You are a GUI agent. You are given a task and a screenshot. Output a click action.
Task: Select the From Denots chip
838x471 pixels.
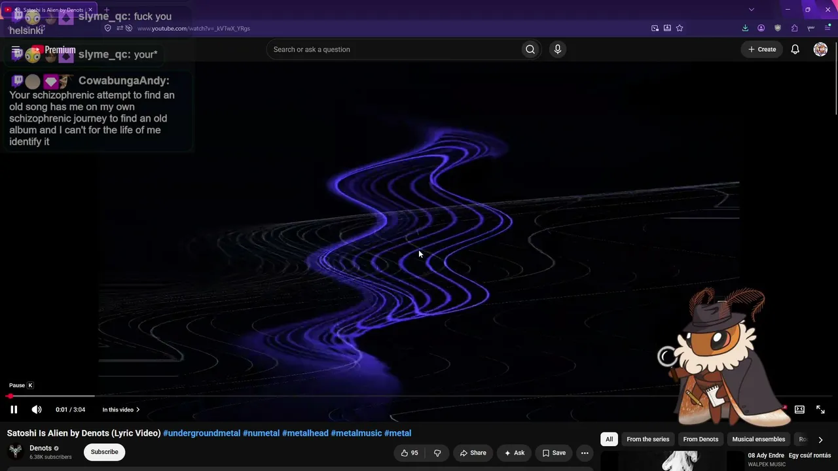point(701,439)
